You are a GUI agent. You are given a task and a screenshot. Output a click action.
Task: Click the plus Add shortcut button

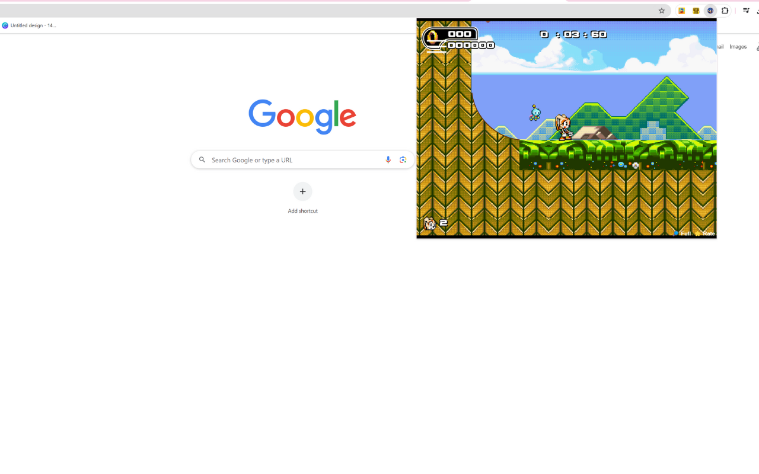[302, 191]
